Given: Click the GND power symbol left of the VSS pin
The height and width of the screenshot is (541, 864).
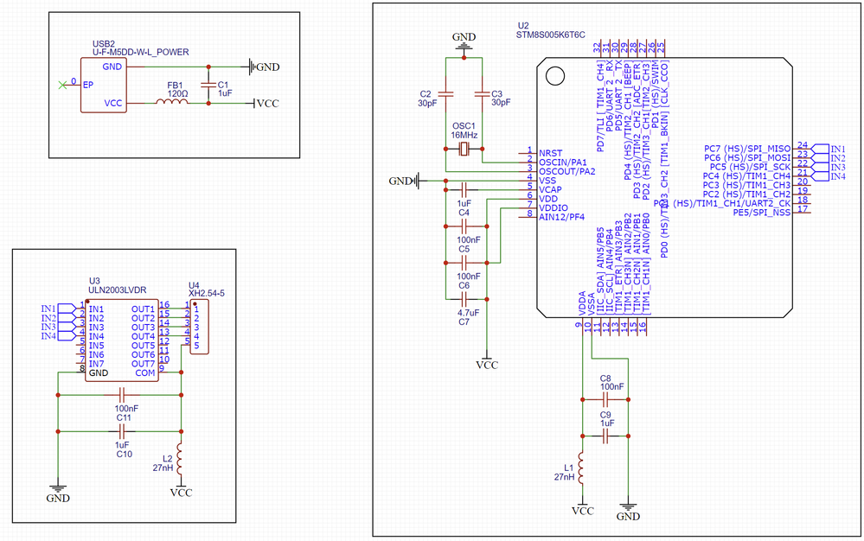Looking at the screenshot, I should pyautogui.click(x=404, y=181).
